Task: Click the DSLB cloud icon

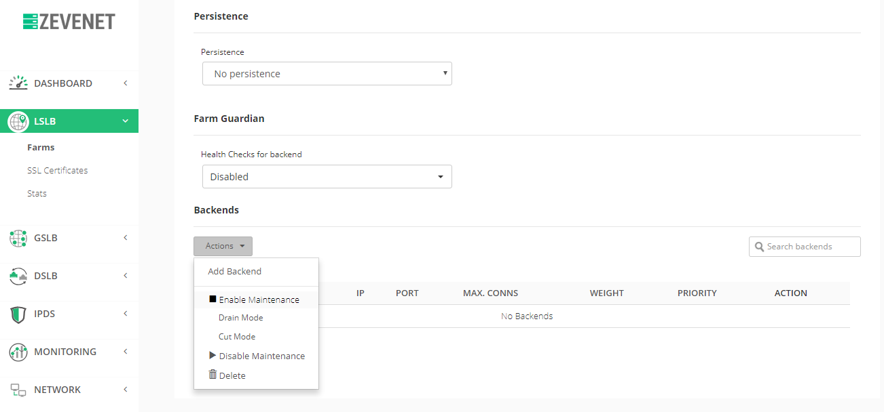Action: click(x=18, y=276)
